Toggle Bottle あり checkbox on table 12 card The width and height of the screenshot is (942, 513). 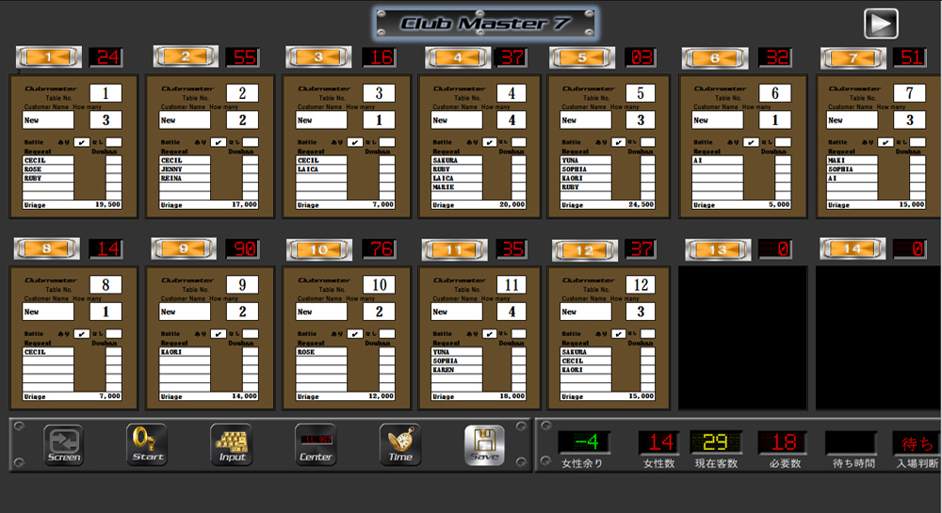pyautogui.click(x=618, y=333)
